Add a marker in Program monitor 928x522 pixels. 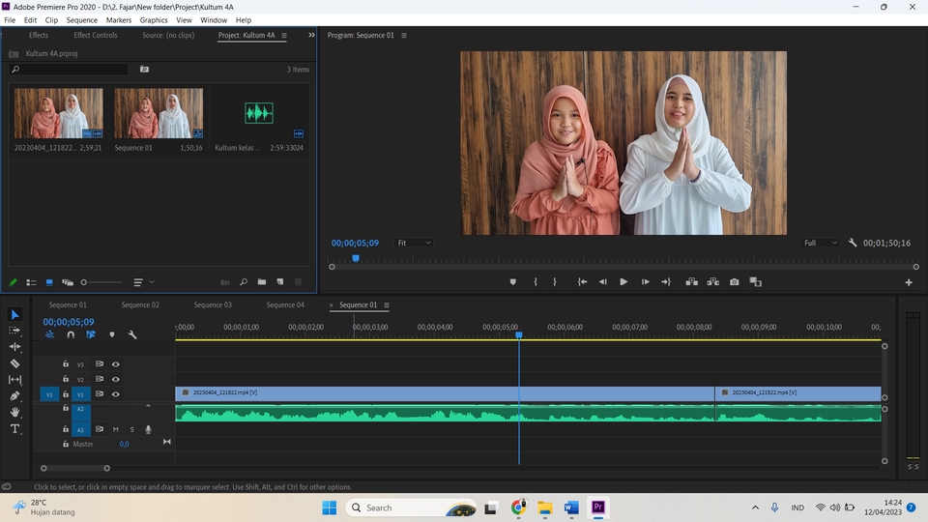click(x=513, y=281)
